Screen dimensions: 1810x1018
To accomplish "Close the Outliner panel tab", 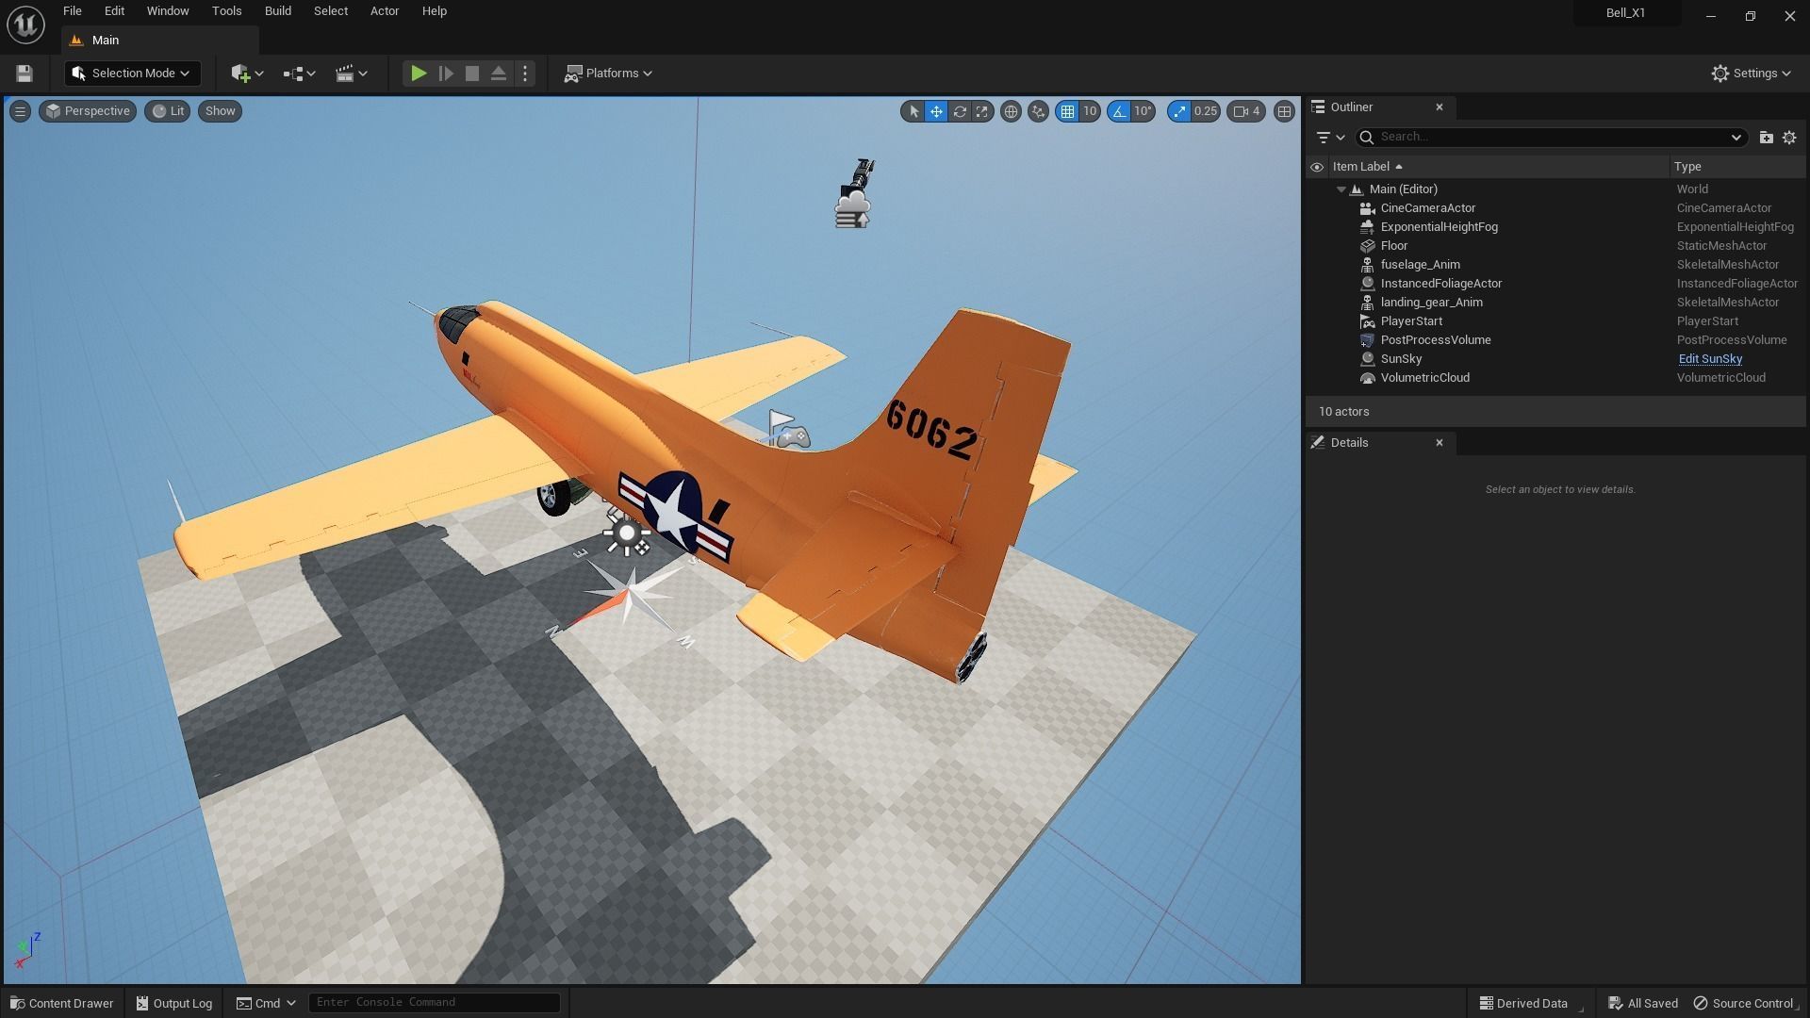I will [1440, 107].
